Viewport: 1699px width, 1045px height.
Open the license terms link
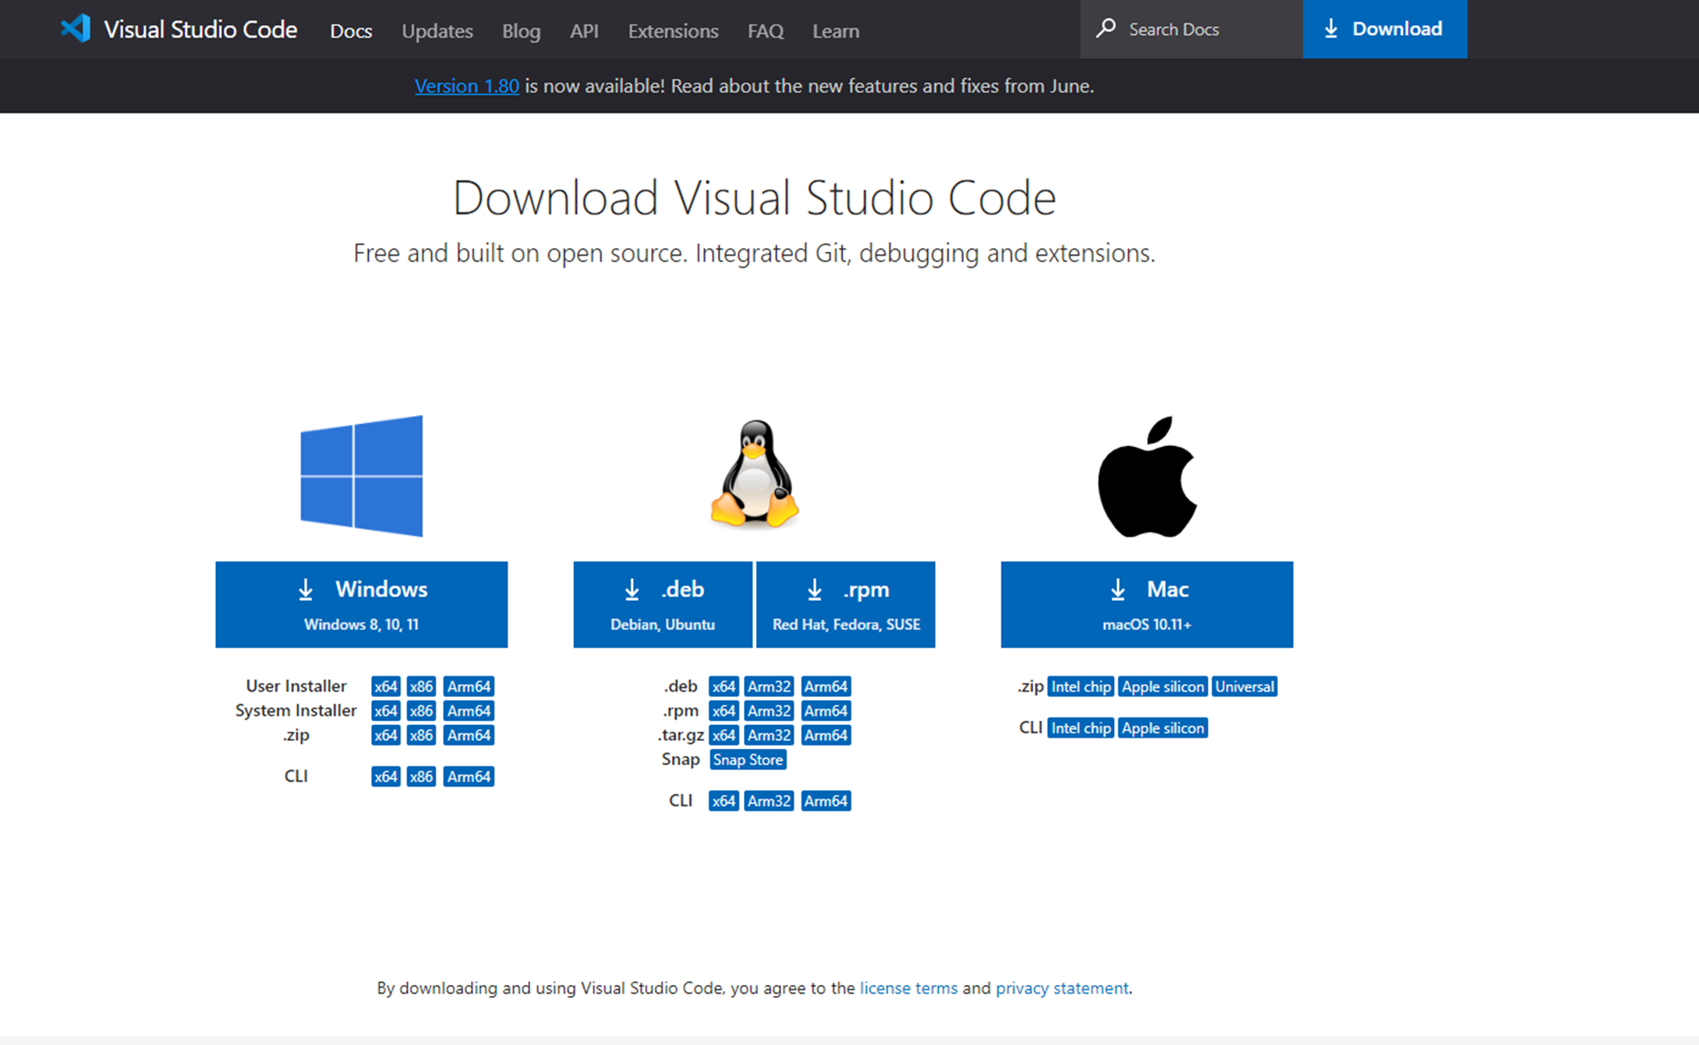pos(908,988)
